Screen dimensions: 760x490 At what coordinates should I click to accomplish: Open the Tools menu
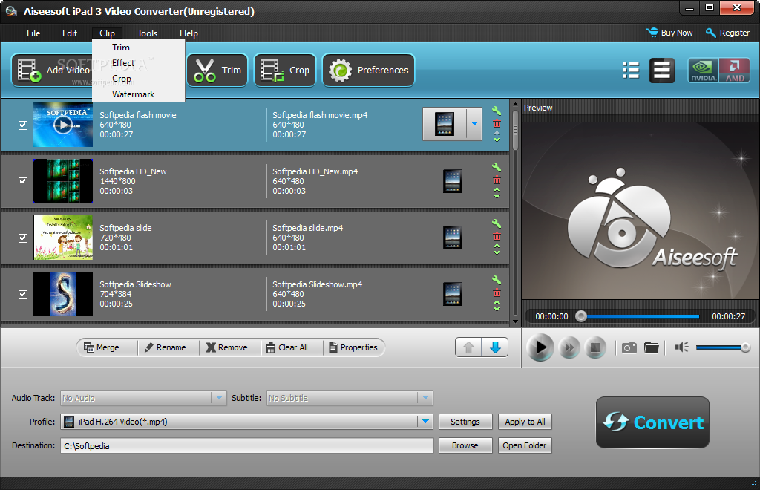pyautogui.click(x=148, y=33)
